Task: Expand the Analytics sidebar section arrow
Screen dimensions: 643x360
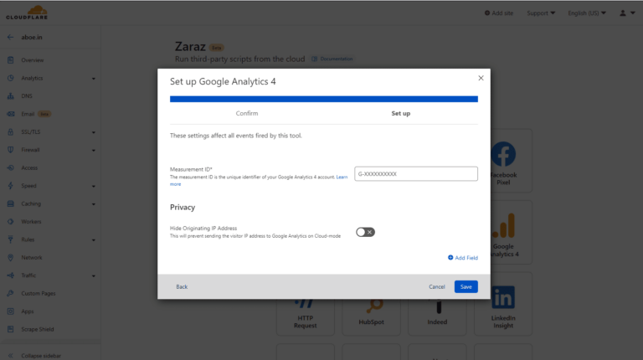Action: click(94, 79)
